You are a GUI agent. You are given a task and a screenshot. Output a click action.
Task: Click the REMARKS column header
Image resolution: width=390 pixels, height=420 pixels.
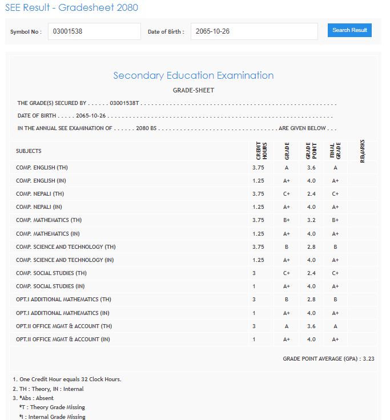363,151
